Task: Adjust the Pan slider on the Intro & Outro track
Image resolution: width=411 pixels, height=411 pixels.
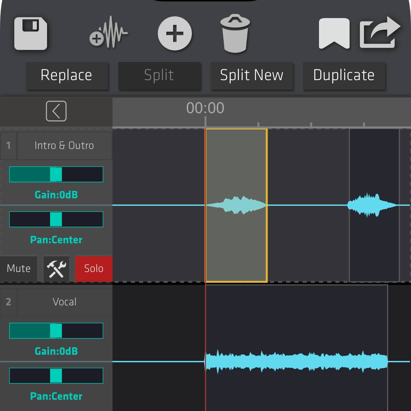Action: tap(56, 219)
